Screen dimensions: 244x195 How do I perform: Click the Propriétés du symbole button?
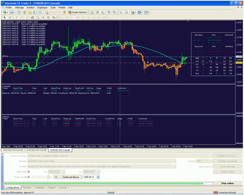pyautogui.click(x=227, y=161)
